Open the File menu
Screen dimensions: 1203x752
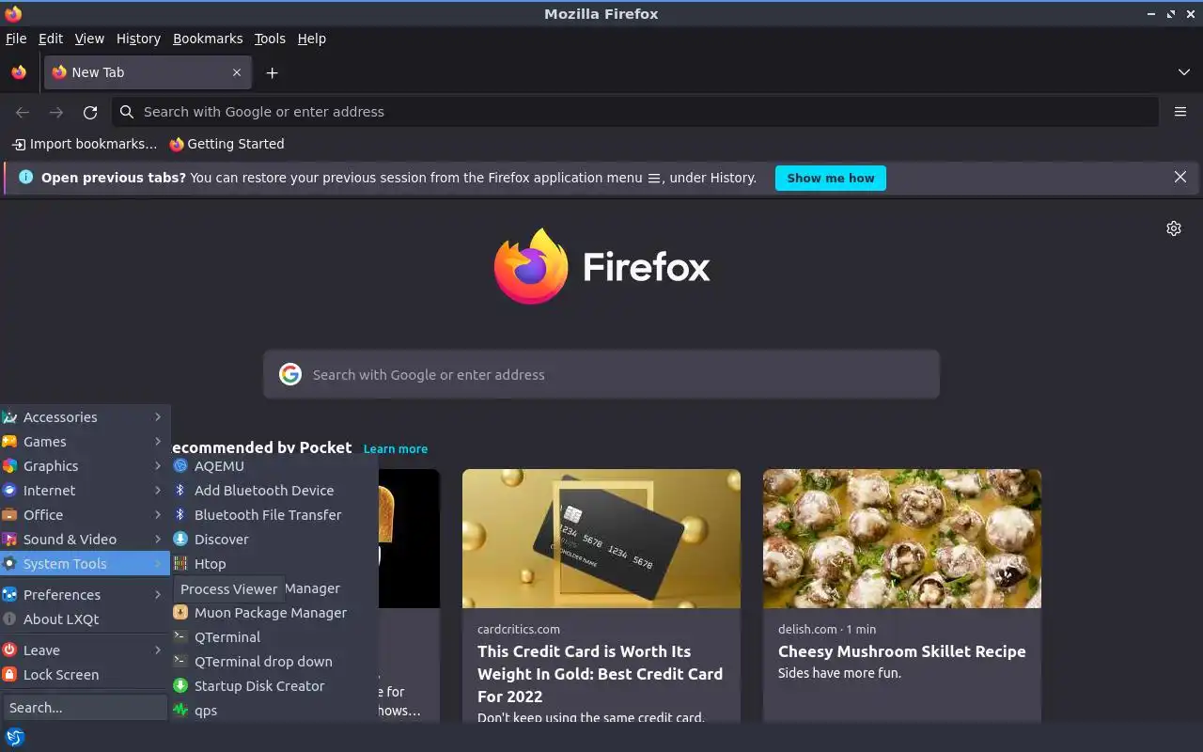tap(16, 39)
